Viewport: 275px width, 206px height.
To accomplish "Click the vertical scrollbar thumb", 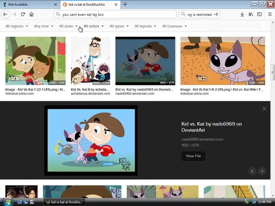I will 273,72.
